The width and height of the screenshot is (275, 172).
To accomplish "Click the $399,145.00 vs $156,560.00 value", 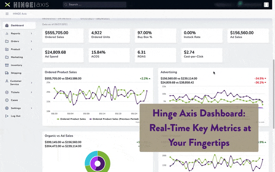I will pyautogui.click(x=63, y=142).
